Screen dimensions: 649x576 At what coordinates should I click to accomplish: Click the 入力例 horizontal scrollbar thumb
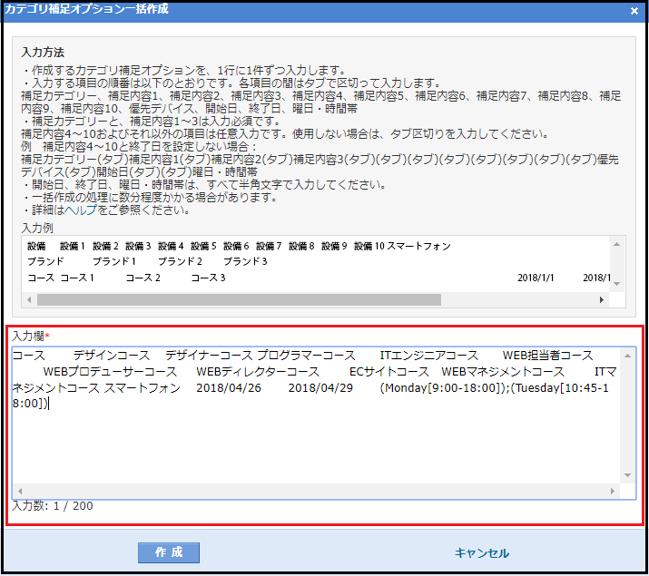click(x=239, y=299)
